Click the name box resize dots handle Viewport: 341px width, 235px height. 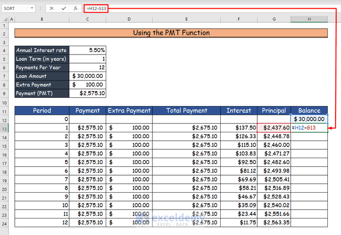click(x=41, y=8)
